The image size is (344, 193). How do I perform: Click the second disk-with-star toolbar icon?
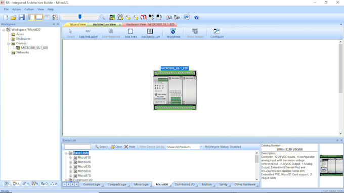click(x=136, y=17)
